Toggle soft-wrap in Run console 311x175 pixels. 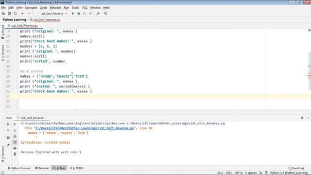tap(15, 136)
